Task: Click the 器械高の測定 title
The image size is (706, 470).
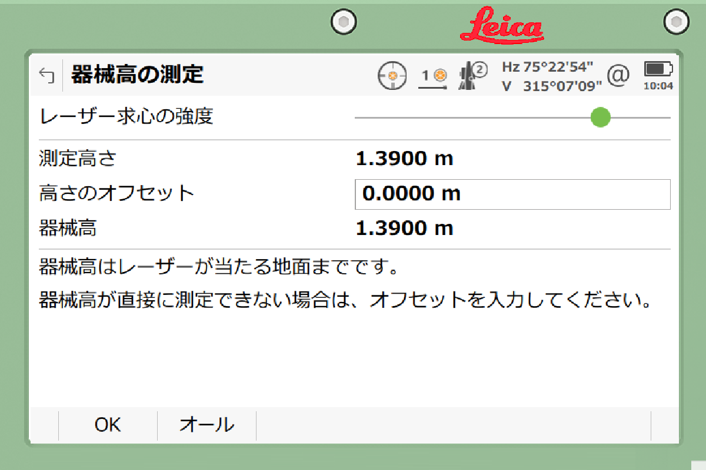Action: [x=137, y=75]
